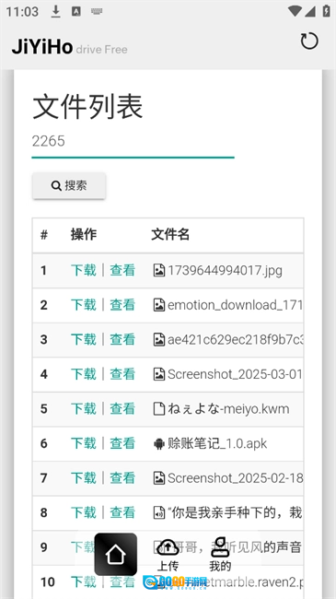Tap the battery icon in status bar
The image size is (336, 599).
pos(326,11)
